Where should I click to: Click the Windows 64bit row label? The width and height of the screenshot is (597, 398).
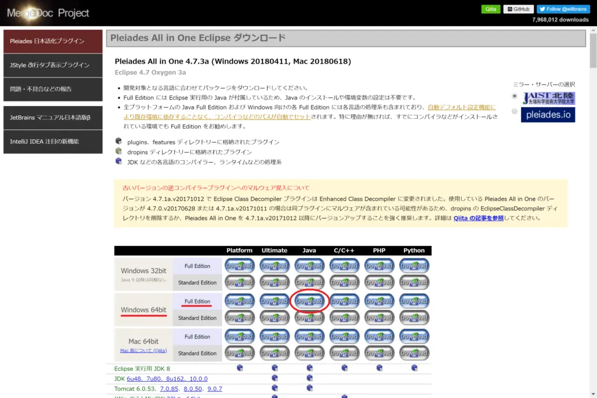click(143, 310)
